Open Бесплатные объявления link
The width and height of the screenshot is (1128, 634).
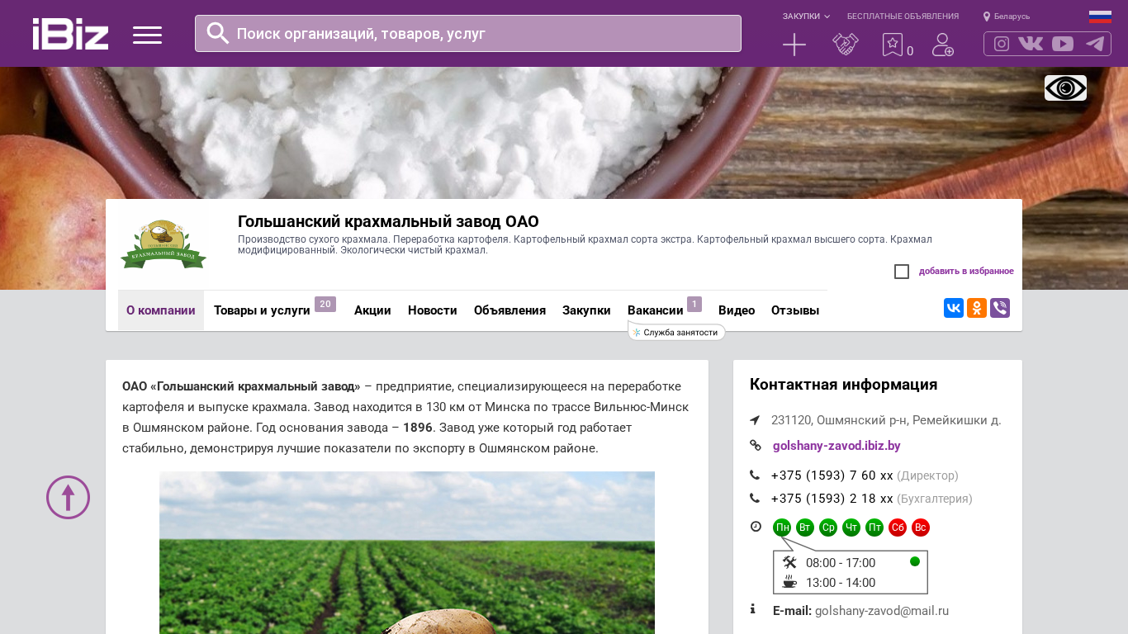click(903, 17)
